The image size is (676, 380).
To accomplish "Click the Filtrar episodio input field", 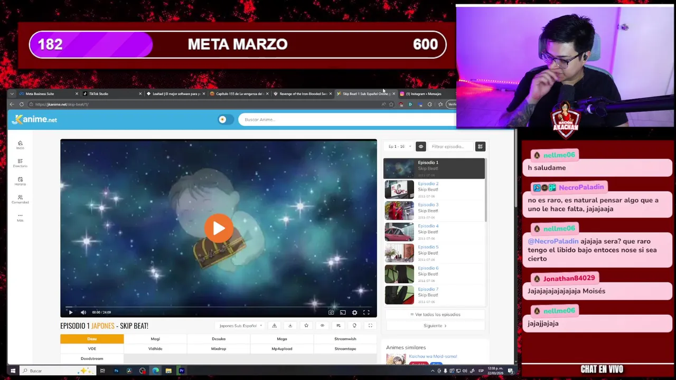I will tap(450, 147).
